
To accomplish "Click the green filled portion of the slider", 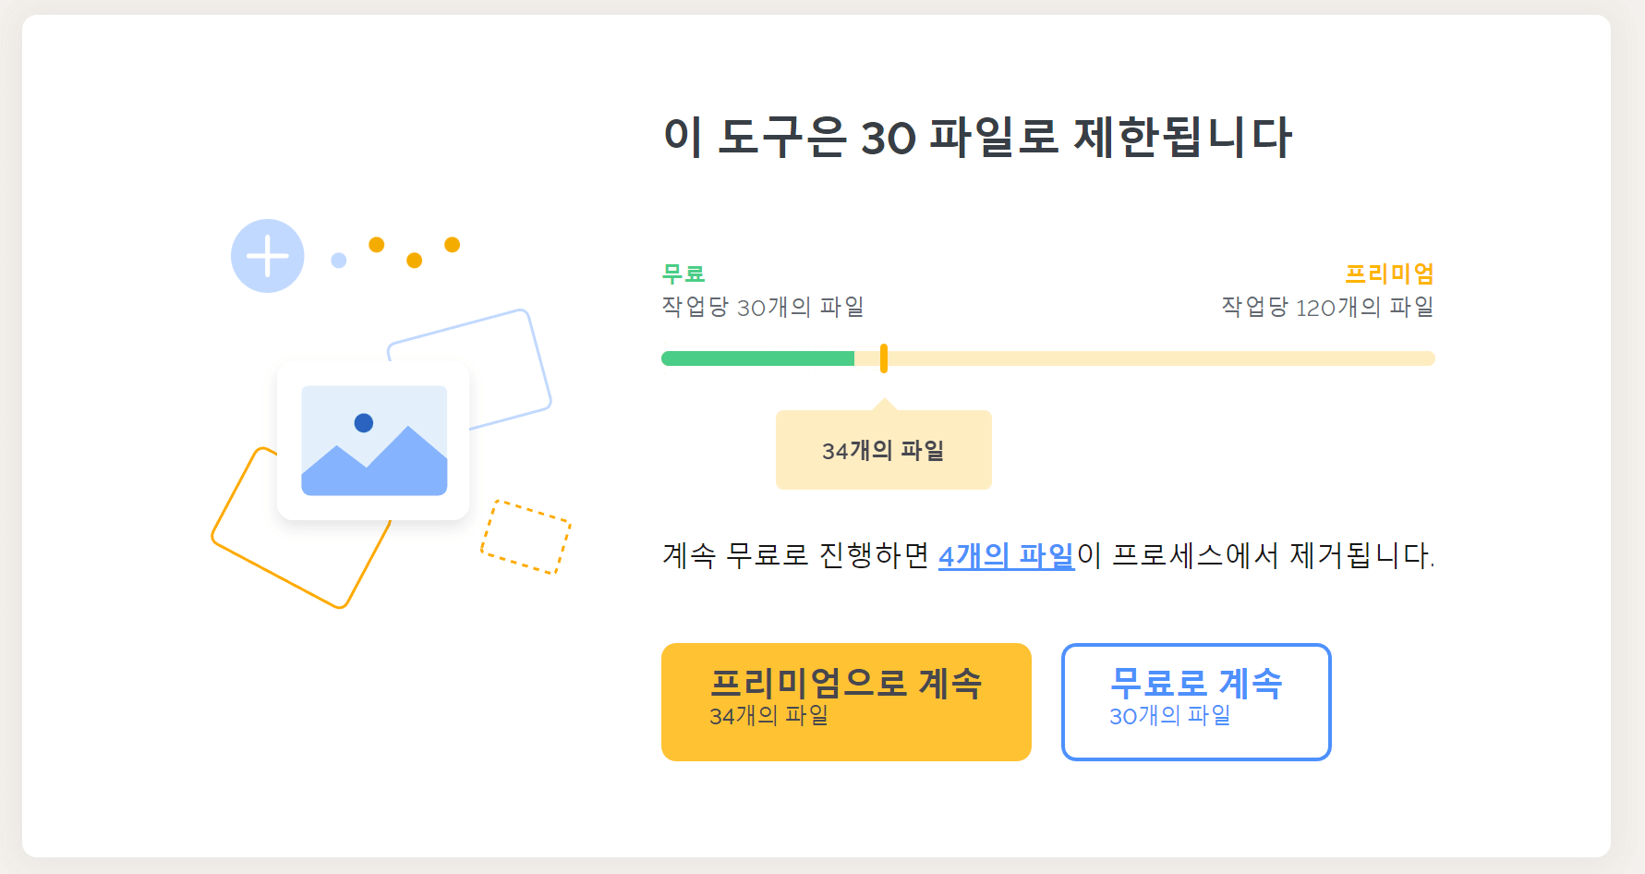I will coord(757,358).
